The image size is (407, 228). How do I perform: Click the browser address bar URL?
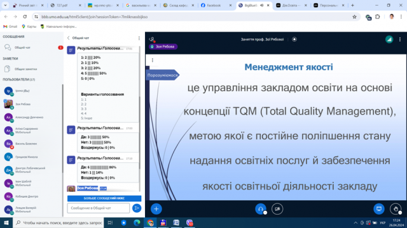(x=95, y=17)
